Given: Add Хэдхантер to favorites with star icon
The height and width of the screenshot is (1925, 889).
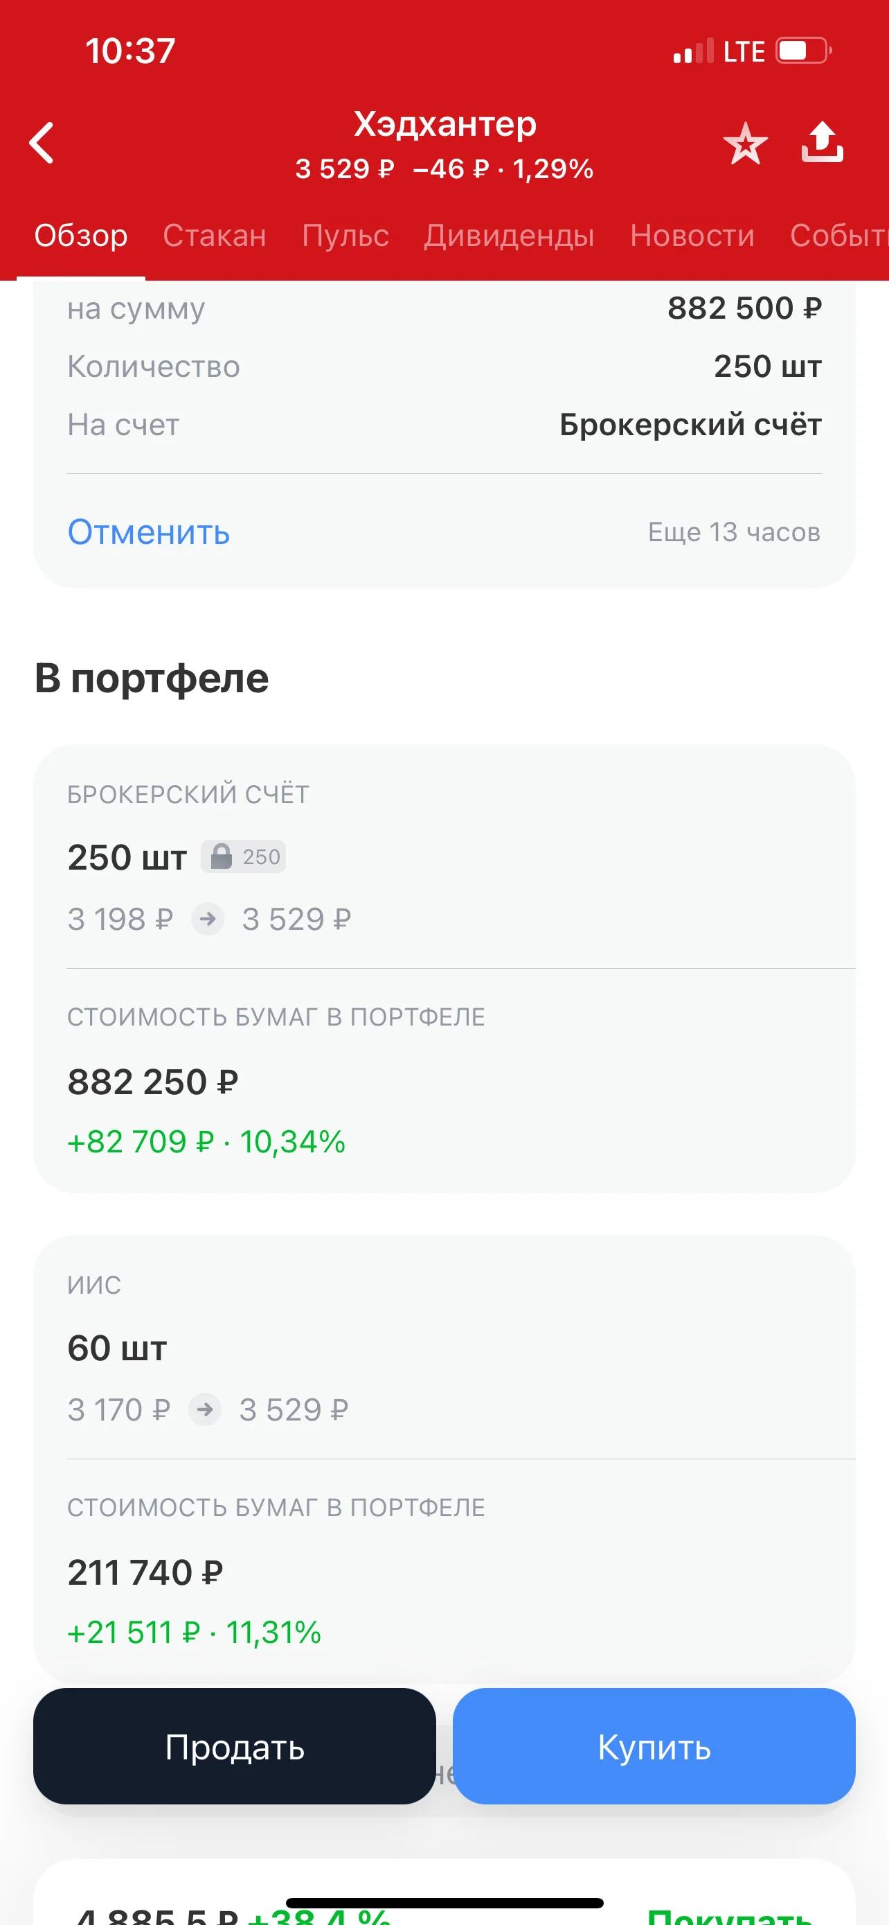Looking at the screenshot, I should pos(745,143).
